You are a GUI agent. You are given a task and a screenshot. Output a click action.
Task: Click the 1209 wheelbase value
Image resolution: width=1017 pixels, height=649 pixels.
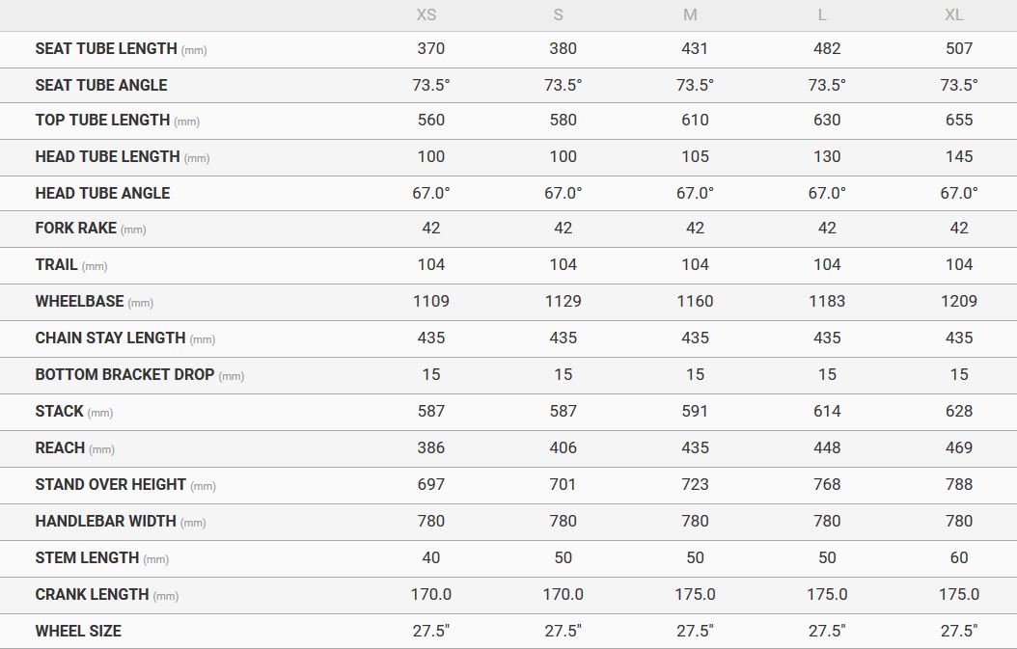point(959,301)
